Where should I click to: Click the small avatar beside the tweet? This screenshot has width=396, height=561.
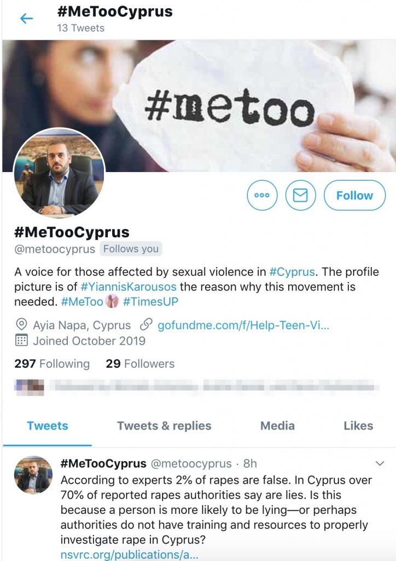pyautogui.click(x=33, y=474)
